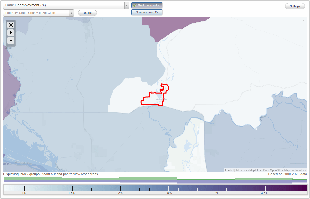Zoom in with the plus icon

pos(11,33)
